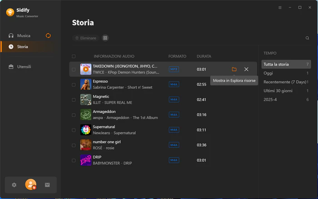Filter by Tutta la storia
The width and height of the screenshot is (318, 199).
coord(286,64)
